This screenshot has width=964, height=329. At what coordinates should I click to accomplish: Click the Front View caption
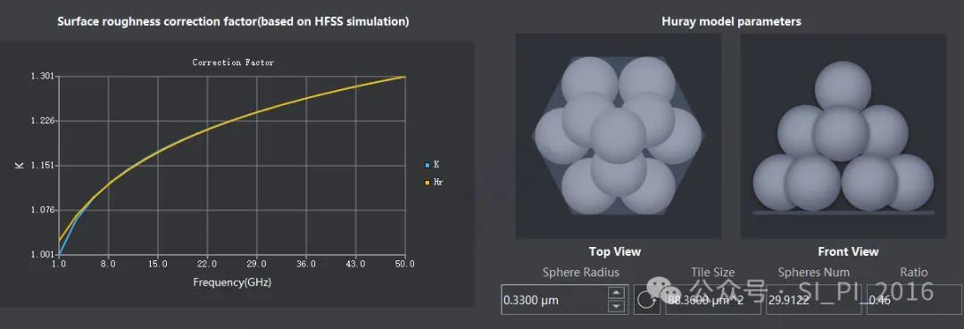pos(849,251)
